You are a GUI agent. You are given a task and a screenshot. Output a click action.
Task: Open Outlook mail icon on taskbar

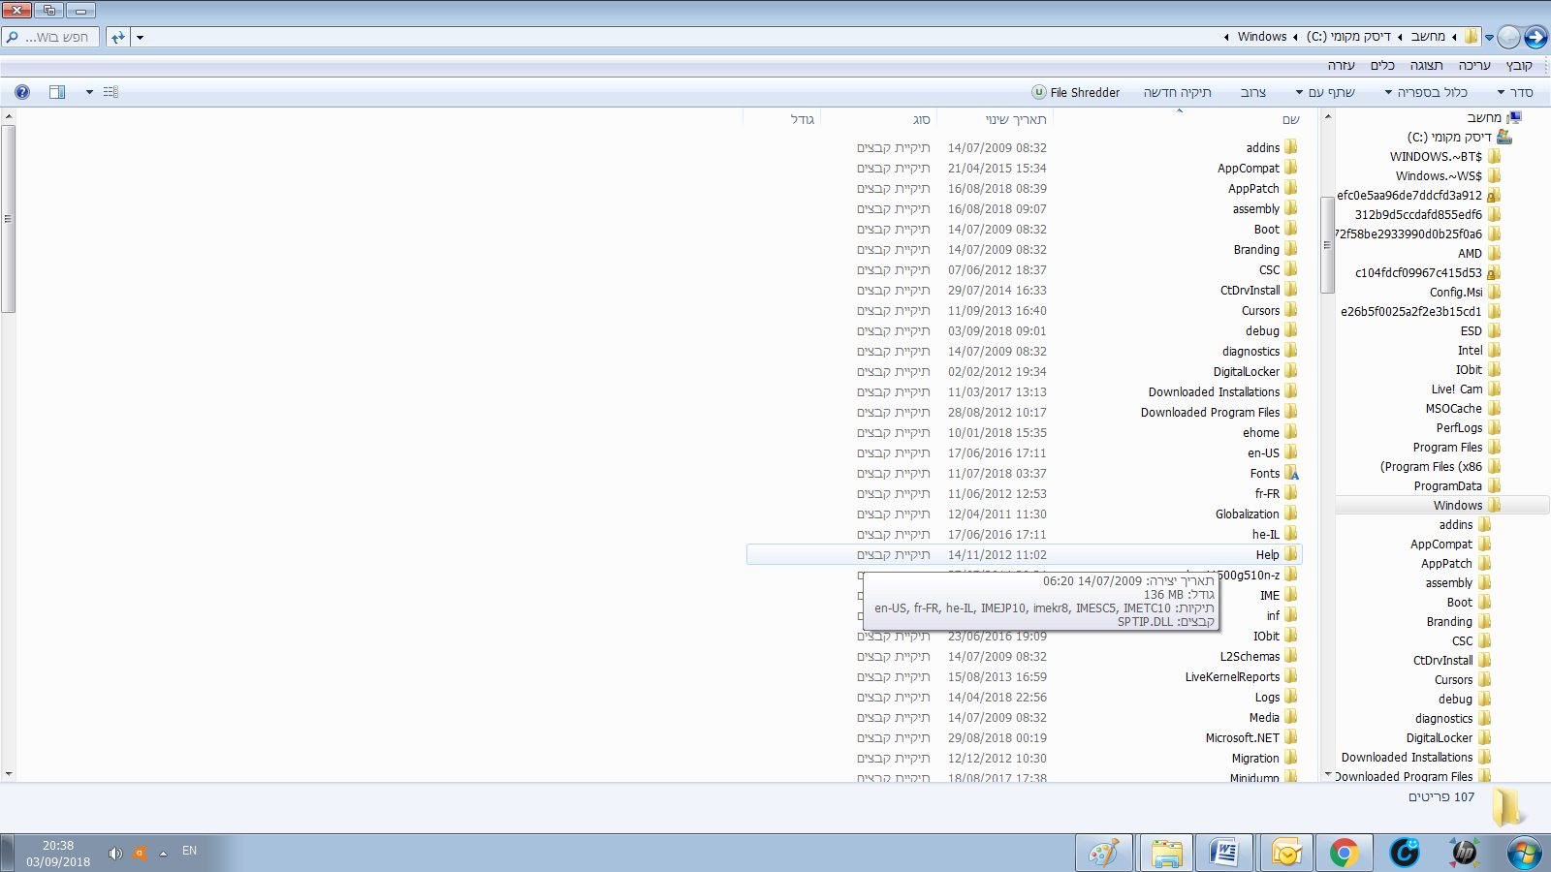[x=1286, y=853]
